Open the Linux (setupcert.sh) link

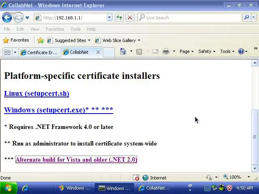(x=37, y=93)
